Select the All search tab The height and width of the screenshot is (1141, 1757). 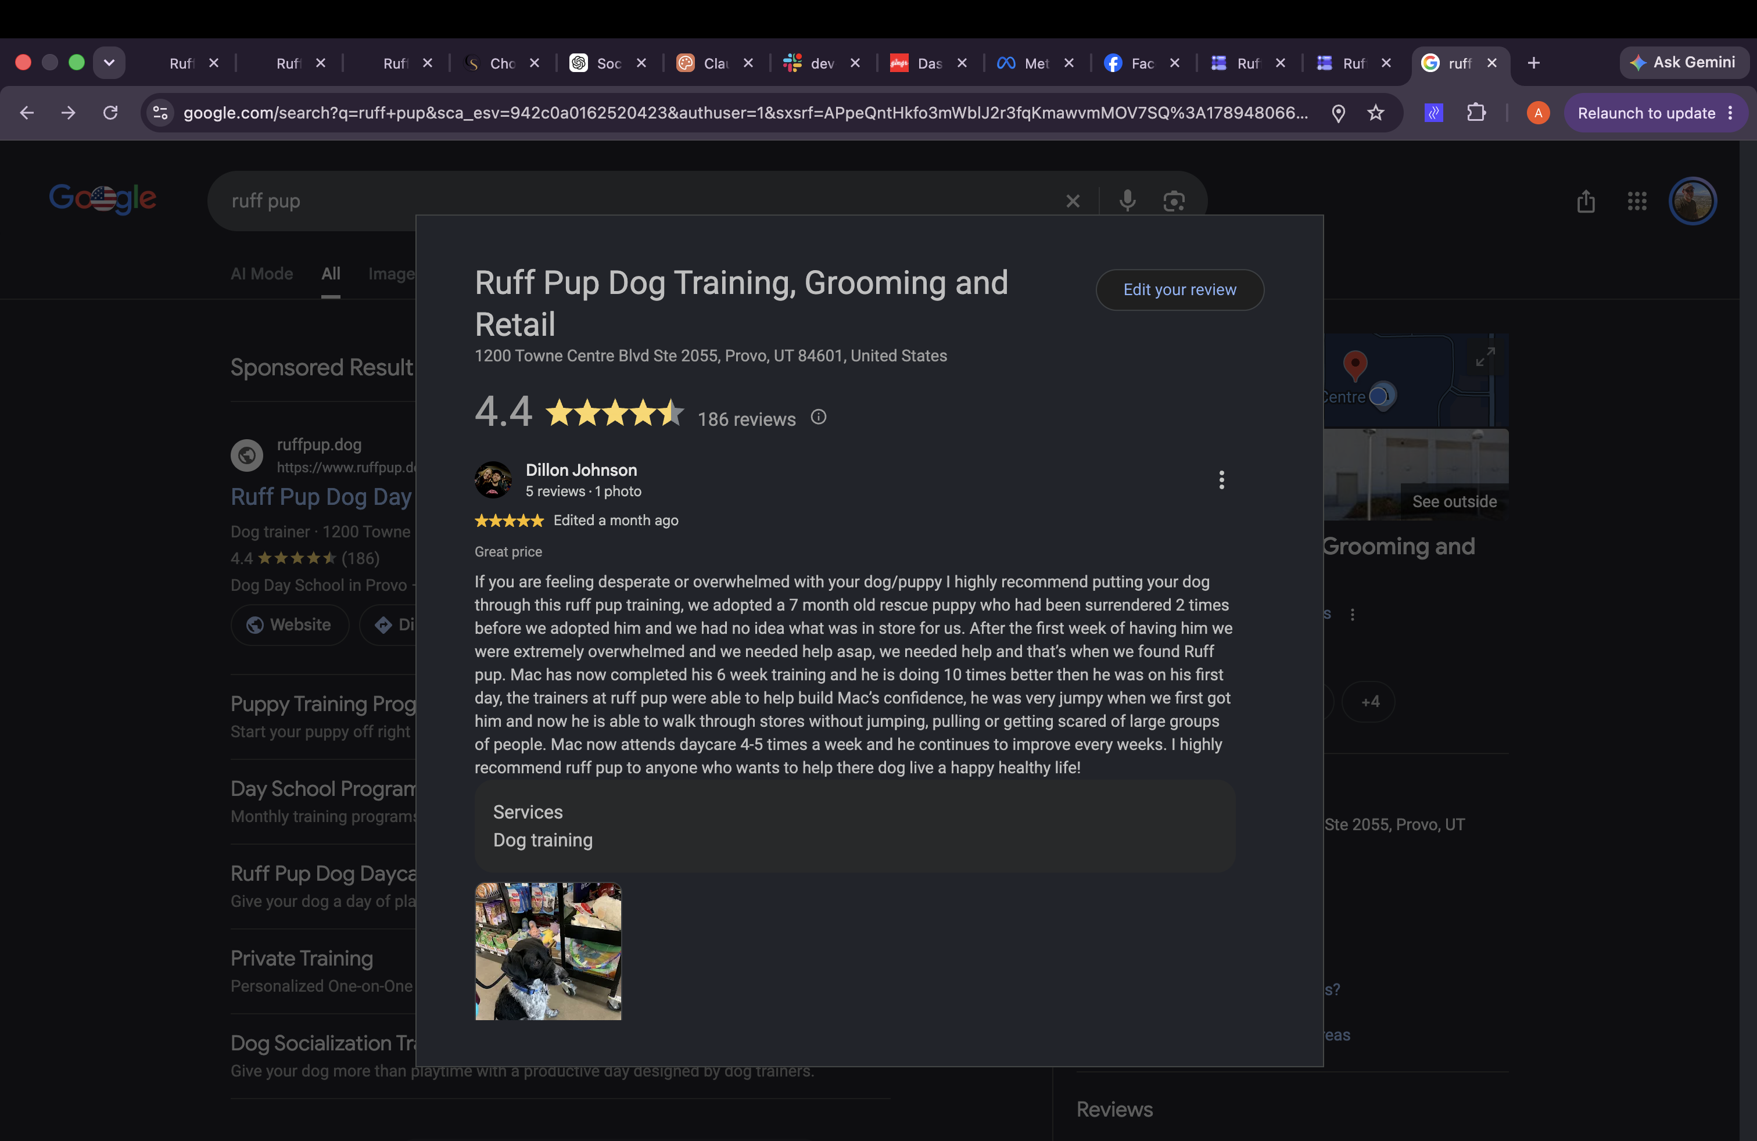(x=331, y=274)
